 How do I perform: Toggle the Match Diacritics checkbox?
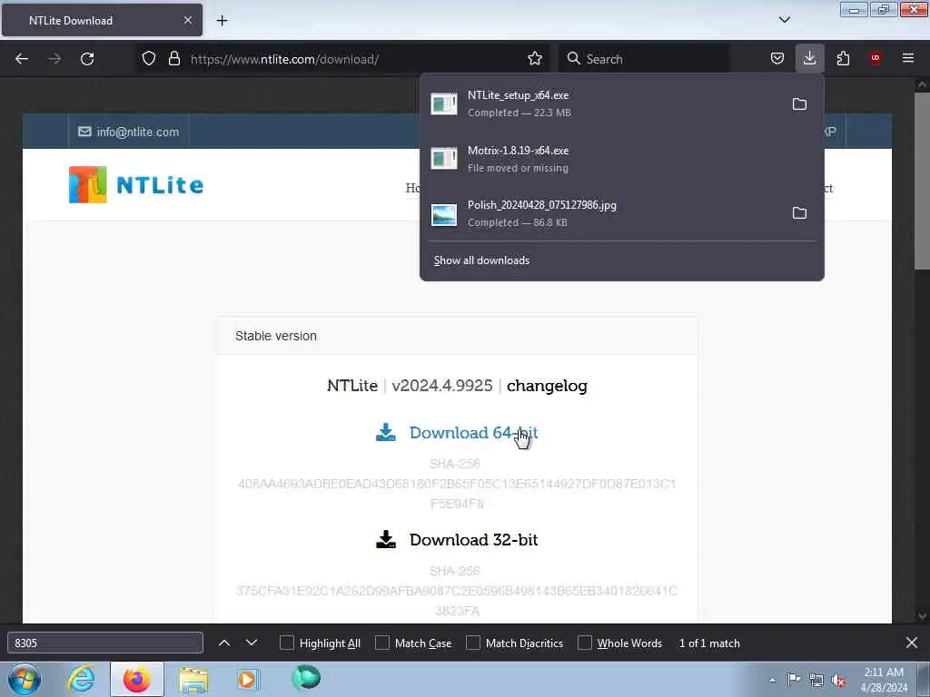pyautogui.click(x=473, y=643)
